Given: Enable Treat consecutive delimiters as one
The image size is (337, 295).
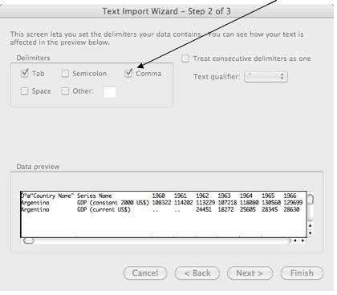Looking at the screenshot, I should [x=185, y=59].
